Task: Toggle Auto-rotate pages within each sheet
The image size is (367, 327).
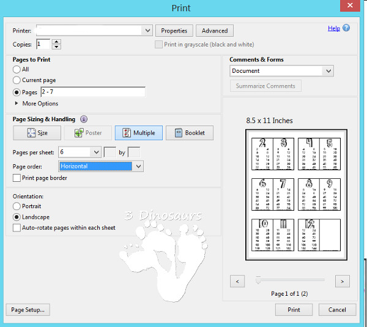Action: (x=17, y=228)
